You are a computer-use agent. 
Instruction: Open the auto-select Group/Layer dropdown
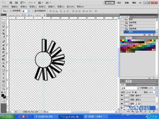(x=25, y=11)
